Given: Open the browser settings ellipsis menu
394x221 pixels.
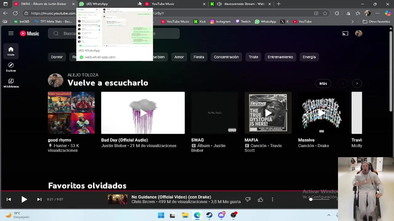Looking at the screenshot, I should coord(377,13).
